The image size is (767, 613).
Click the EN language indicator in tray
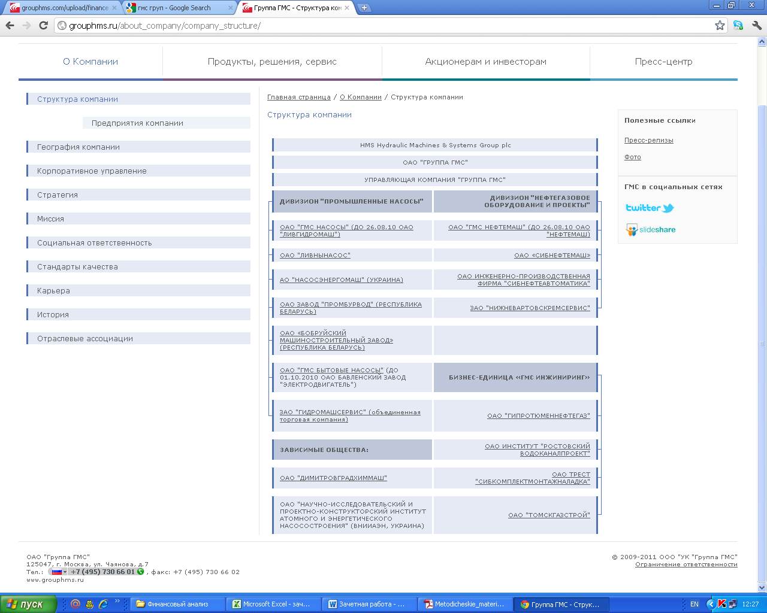(694, 604)
